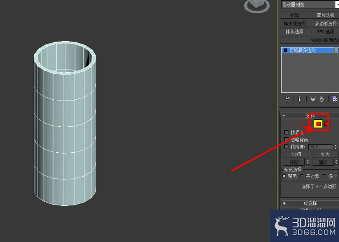Toggle Show End Result icon
339x242 pixels.
(x=300, y=99)
